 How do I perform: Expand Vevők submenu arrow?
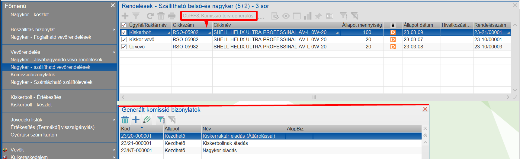click(x=114, y=150)
